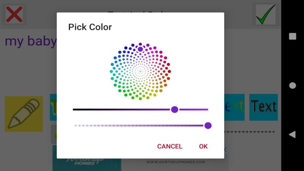Screen dimensions: 304x171
Task: Click the transparent end of opacity slider
Action: (x=76, y=125)
